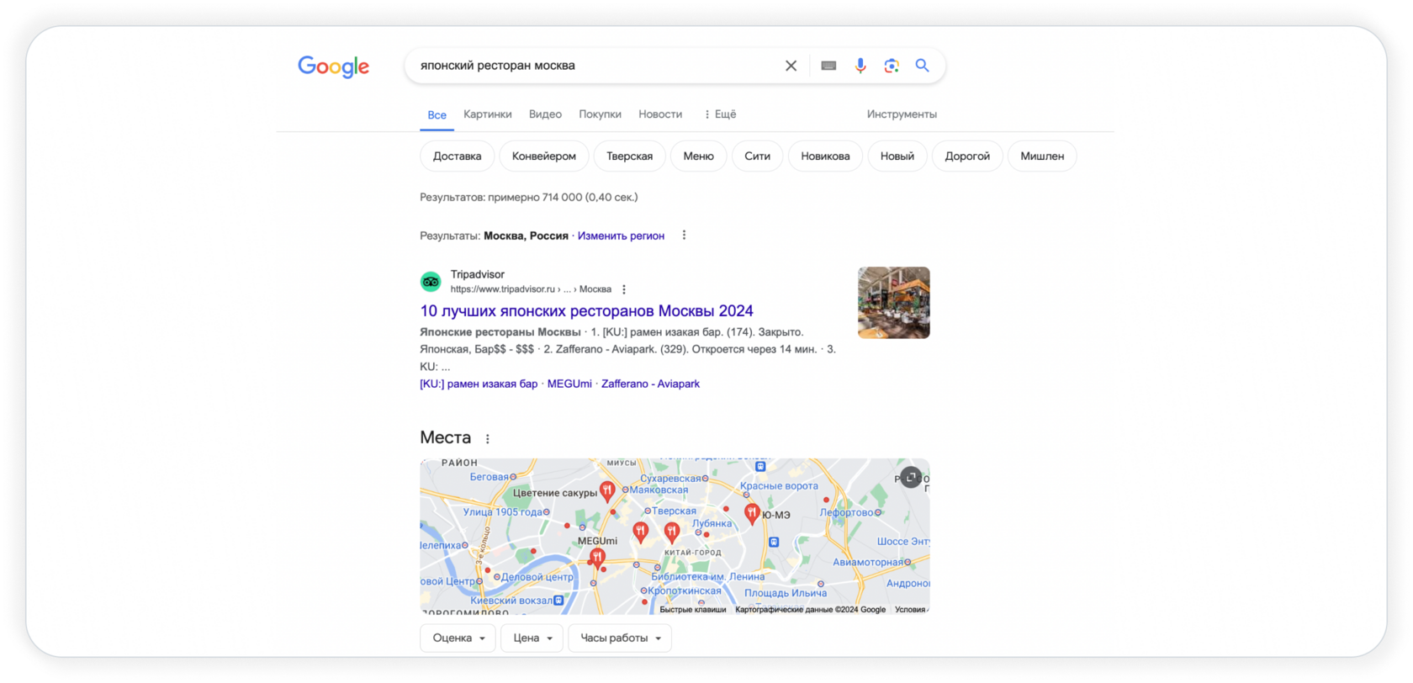Expand the Ещё more tabs menu
Screen dimensions: 1413x683
720,114
